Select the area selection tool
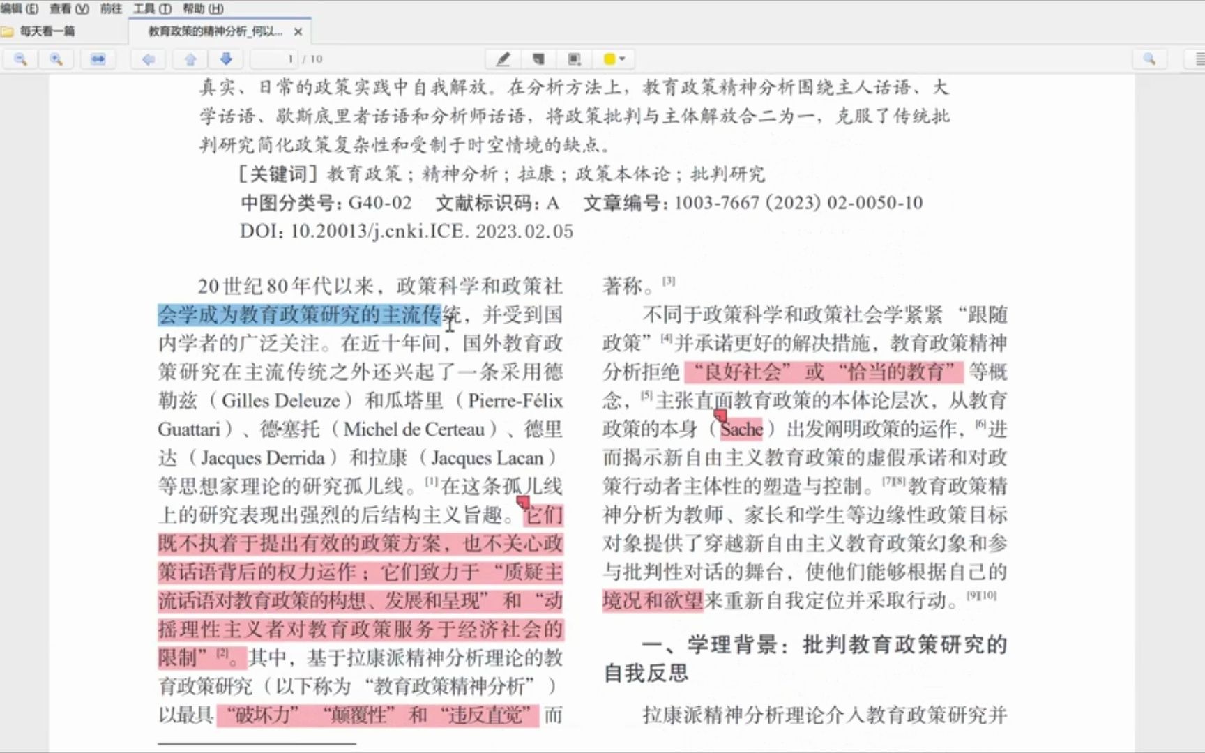 (x=574, y=59)
